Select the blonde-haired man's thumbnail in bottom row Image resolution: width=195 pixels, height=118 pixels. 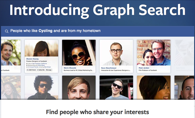click(79, 88)
